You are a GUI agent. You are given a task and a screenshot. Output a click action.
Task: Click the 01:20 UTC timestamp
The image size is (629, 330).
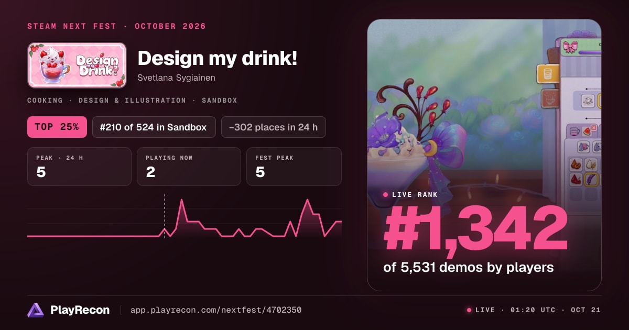click(533, 310)
